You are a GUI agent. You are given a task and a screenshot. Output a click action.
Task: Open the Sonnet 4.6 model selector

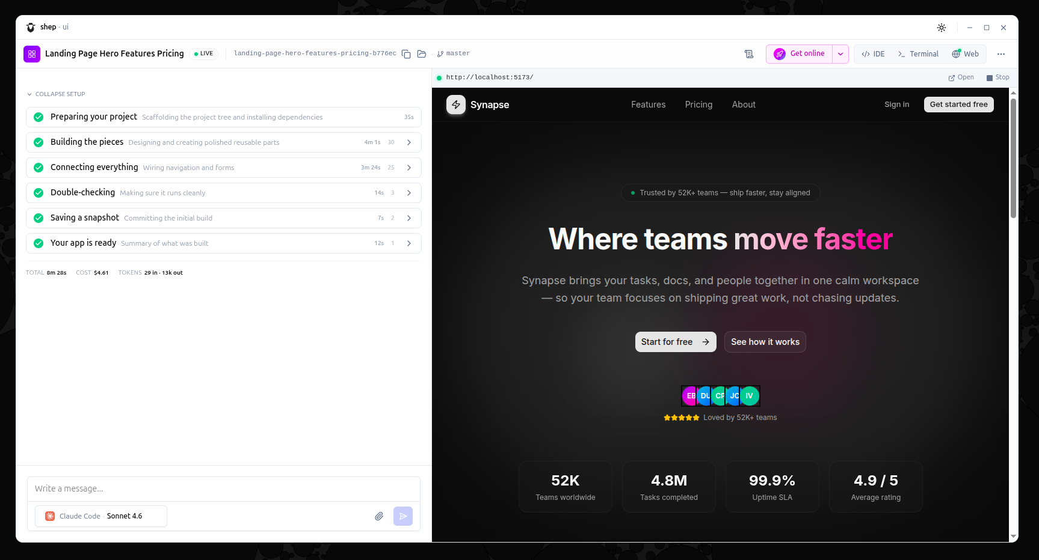tap(124, 516)
